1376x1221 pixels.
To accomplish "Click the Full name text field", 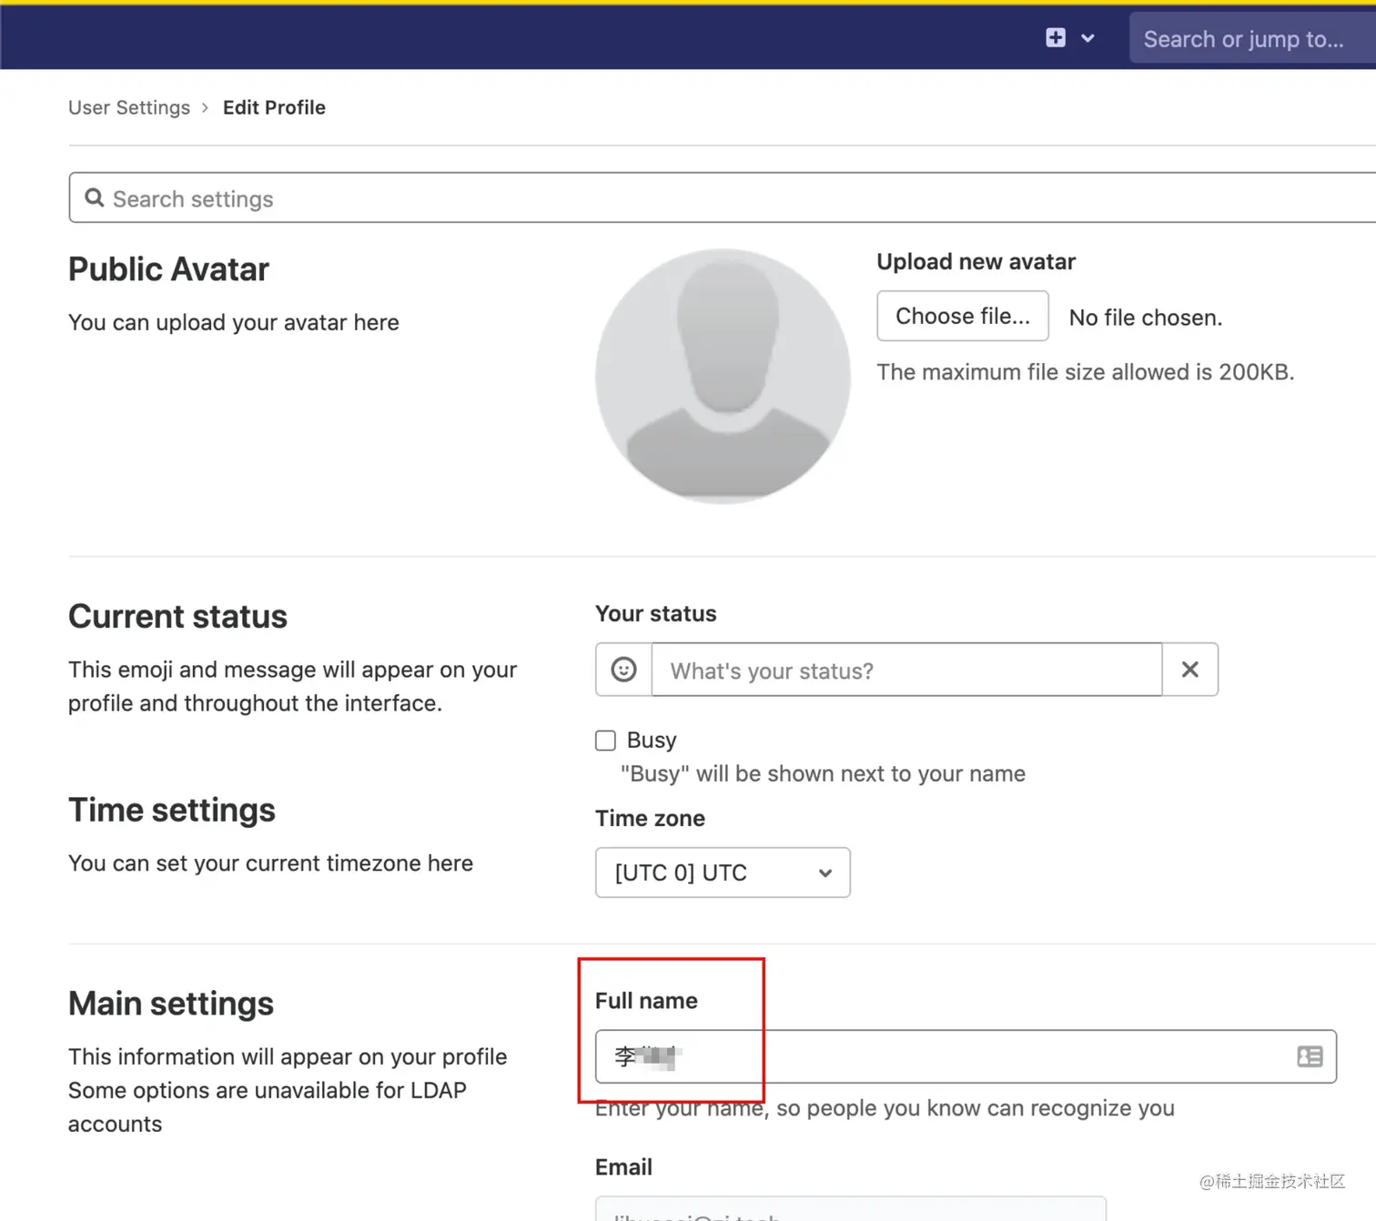I will pos(966,1056).
